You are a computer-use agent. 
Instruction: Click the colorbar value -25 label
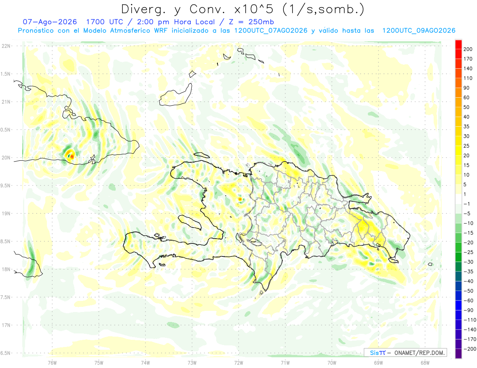pyautogui.click(x=468, y=252)
